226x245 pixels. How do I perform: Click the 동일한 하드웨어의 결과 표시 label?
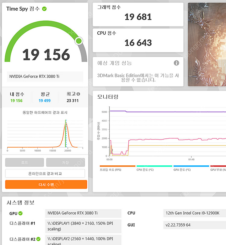point(45,113)
